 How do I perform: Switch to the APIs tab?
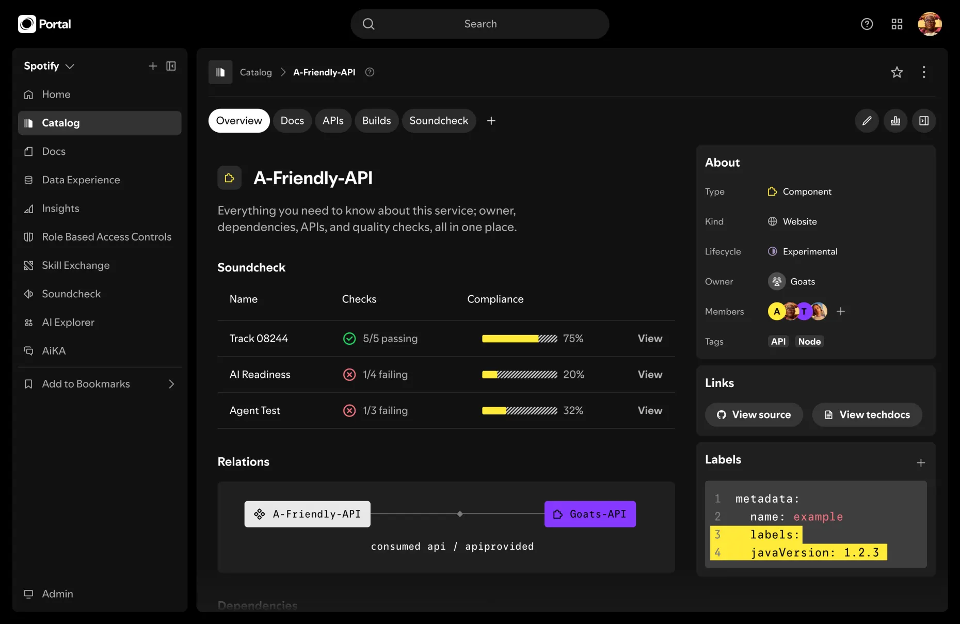[333, 121]
